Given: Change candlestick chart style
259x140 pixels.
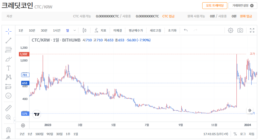Looking at the screenshot, I should (x=84, y=30).
